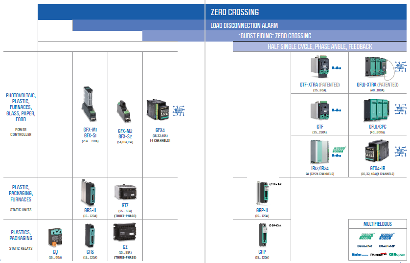Click the GFW-XTRA (PATENTED) product name
The height and width of the screenshot is (263, 410).
point(377,85)
